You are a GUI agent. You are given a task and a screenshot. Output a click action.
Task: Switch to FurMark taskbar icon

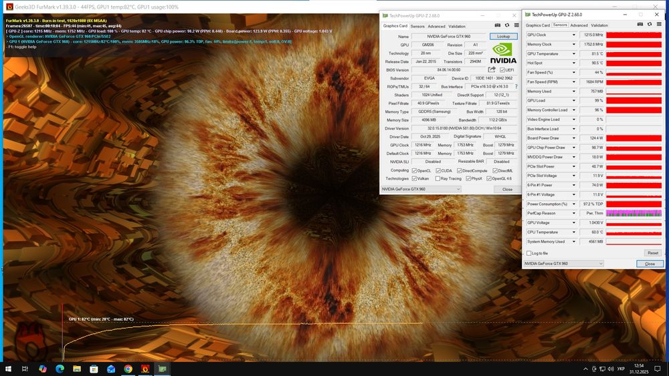pos(145,369)
